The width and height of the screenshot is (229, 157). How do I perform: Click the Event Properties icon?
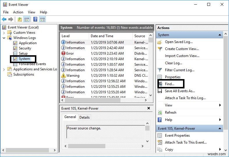[x=160, y=135]
